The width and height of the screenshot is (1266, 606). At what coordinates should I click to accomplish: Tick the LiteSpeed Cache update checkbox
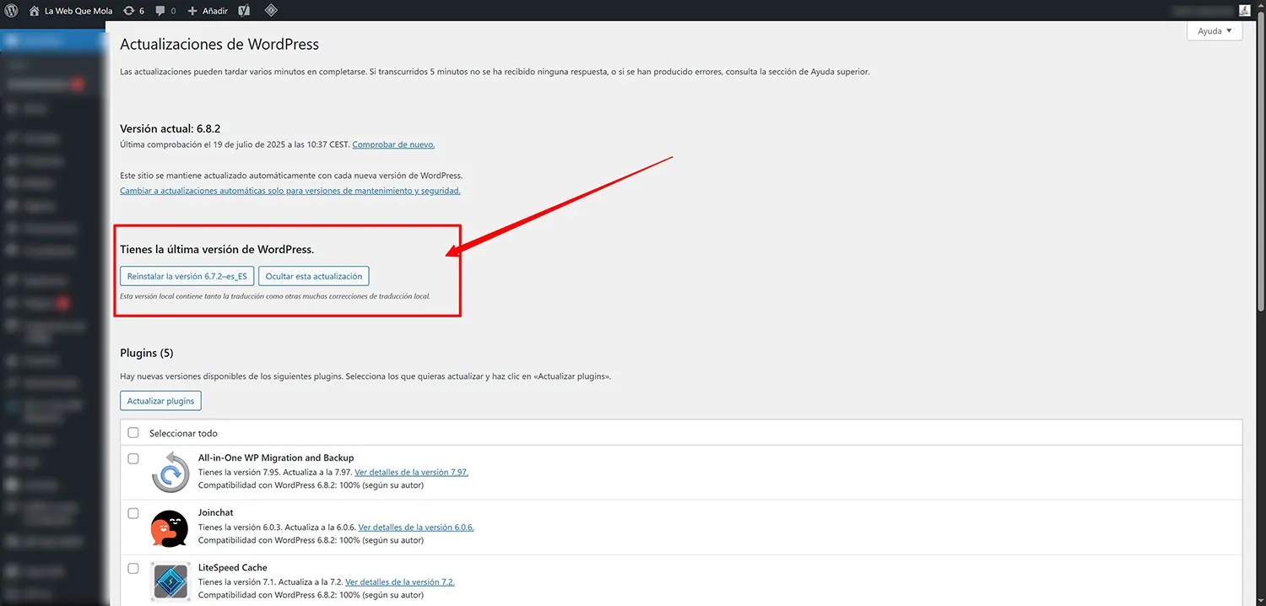133,568
